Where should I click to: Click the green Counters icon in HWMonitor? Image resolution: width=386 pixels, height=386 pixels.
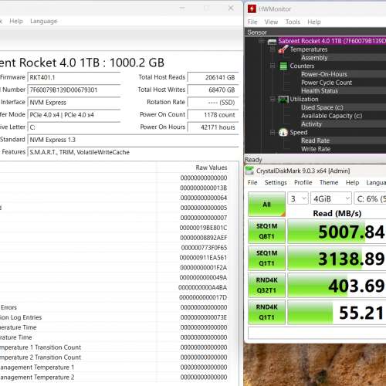coord(283,66)
